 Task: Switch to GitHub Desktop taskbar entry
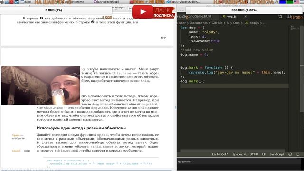[106, 2]
